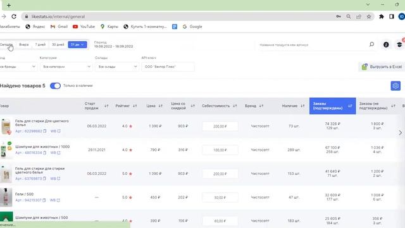Select the 30 дней period tab
The height and width of the screenshot is (228, 405).
point(58,44)
